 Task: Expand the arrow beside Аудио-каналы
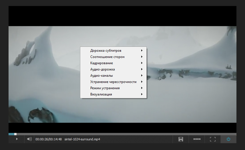coord(142,75)
